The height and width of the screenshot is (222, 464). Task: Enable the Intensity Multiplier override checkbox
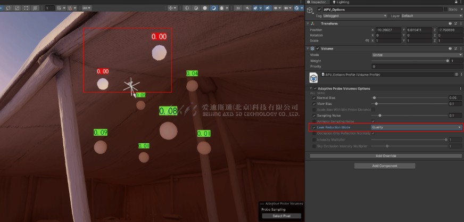click(314, 139)
